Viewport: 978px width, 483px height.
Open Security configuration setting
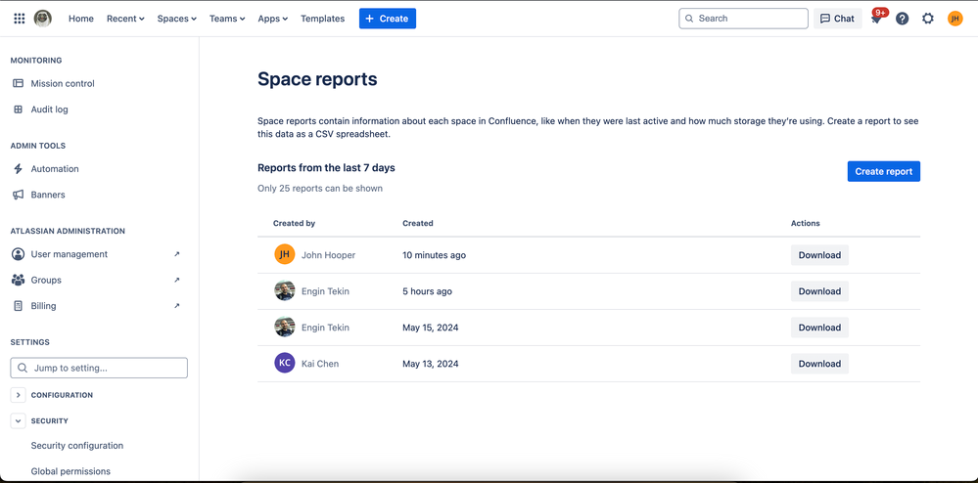click(76, 446)
